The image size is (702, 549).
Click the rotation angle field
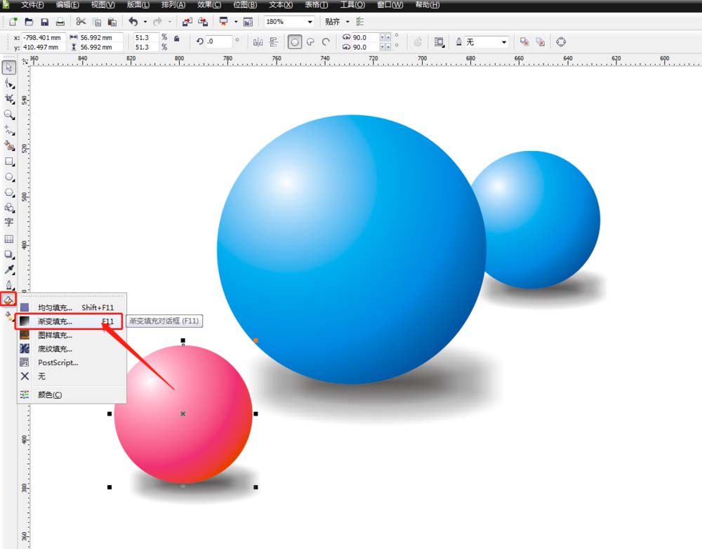[x=218, y=41]
